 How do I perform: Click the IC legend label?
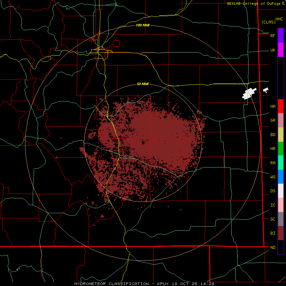coord(273,205)
